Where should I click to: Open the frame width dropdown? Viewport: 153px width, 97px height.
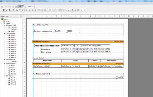[84, 10]
